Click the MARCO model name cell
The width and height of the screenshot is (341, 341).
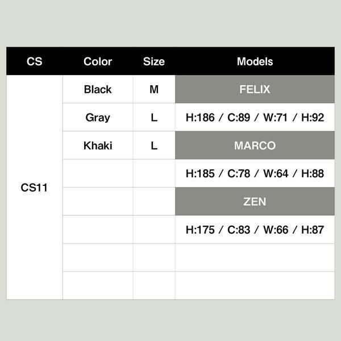(255, 145)
